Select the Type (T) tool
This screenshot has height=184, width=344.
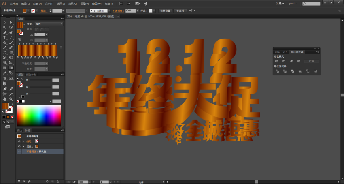[4, 38]
